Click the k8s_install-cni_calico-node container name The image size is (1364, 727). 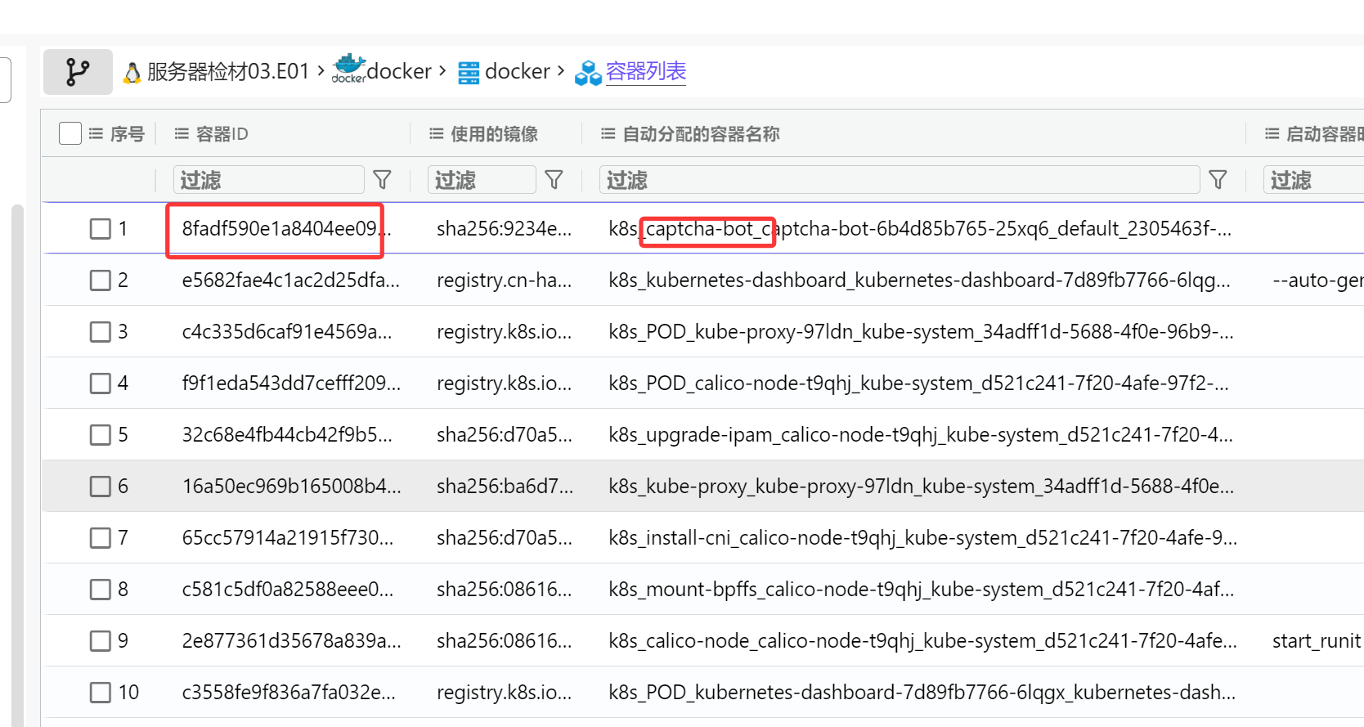[922, 538]
